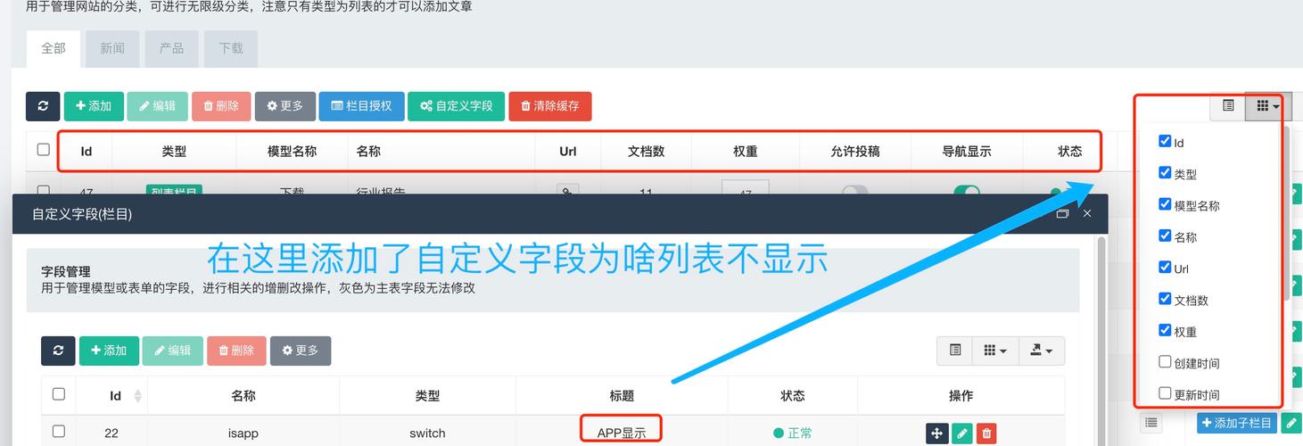Uncheck the Id column checkbox
The height and width of the screenshot is (446, 1303).
click(1165, 141)
